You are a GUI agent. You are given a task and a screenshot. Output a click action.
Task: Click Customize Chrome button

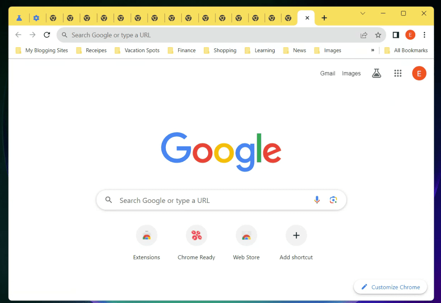point(390,287)
